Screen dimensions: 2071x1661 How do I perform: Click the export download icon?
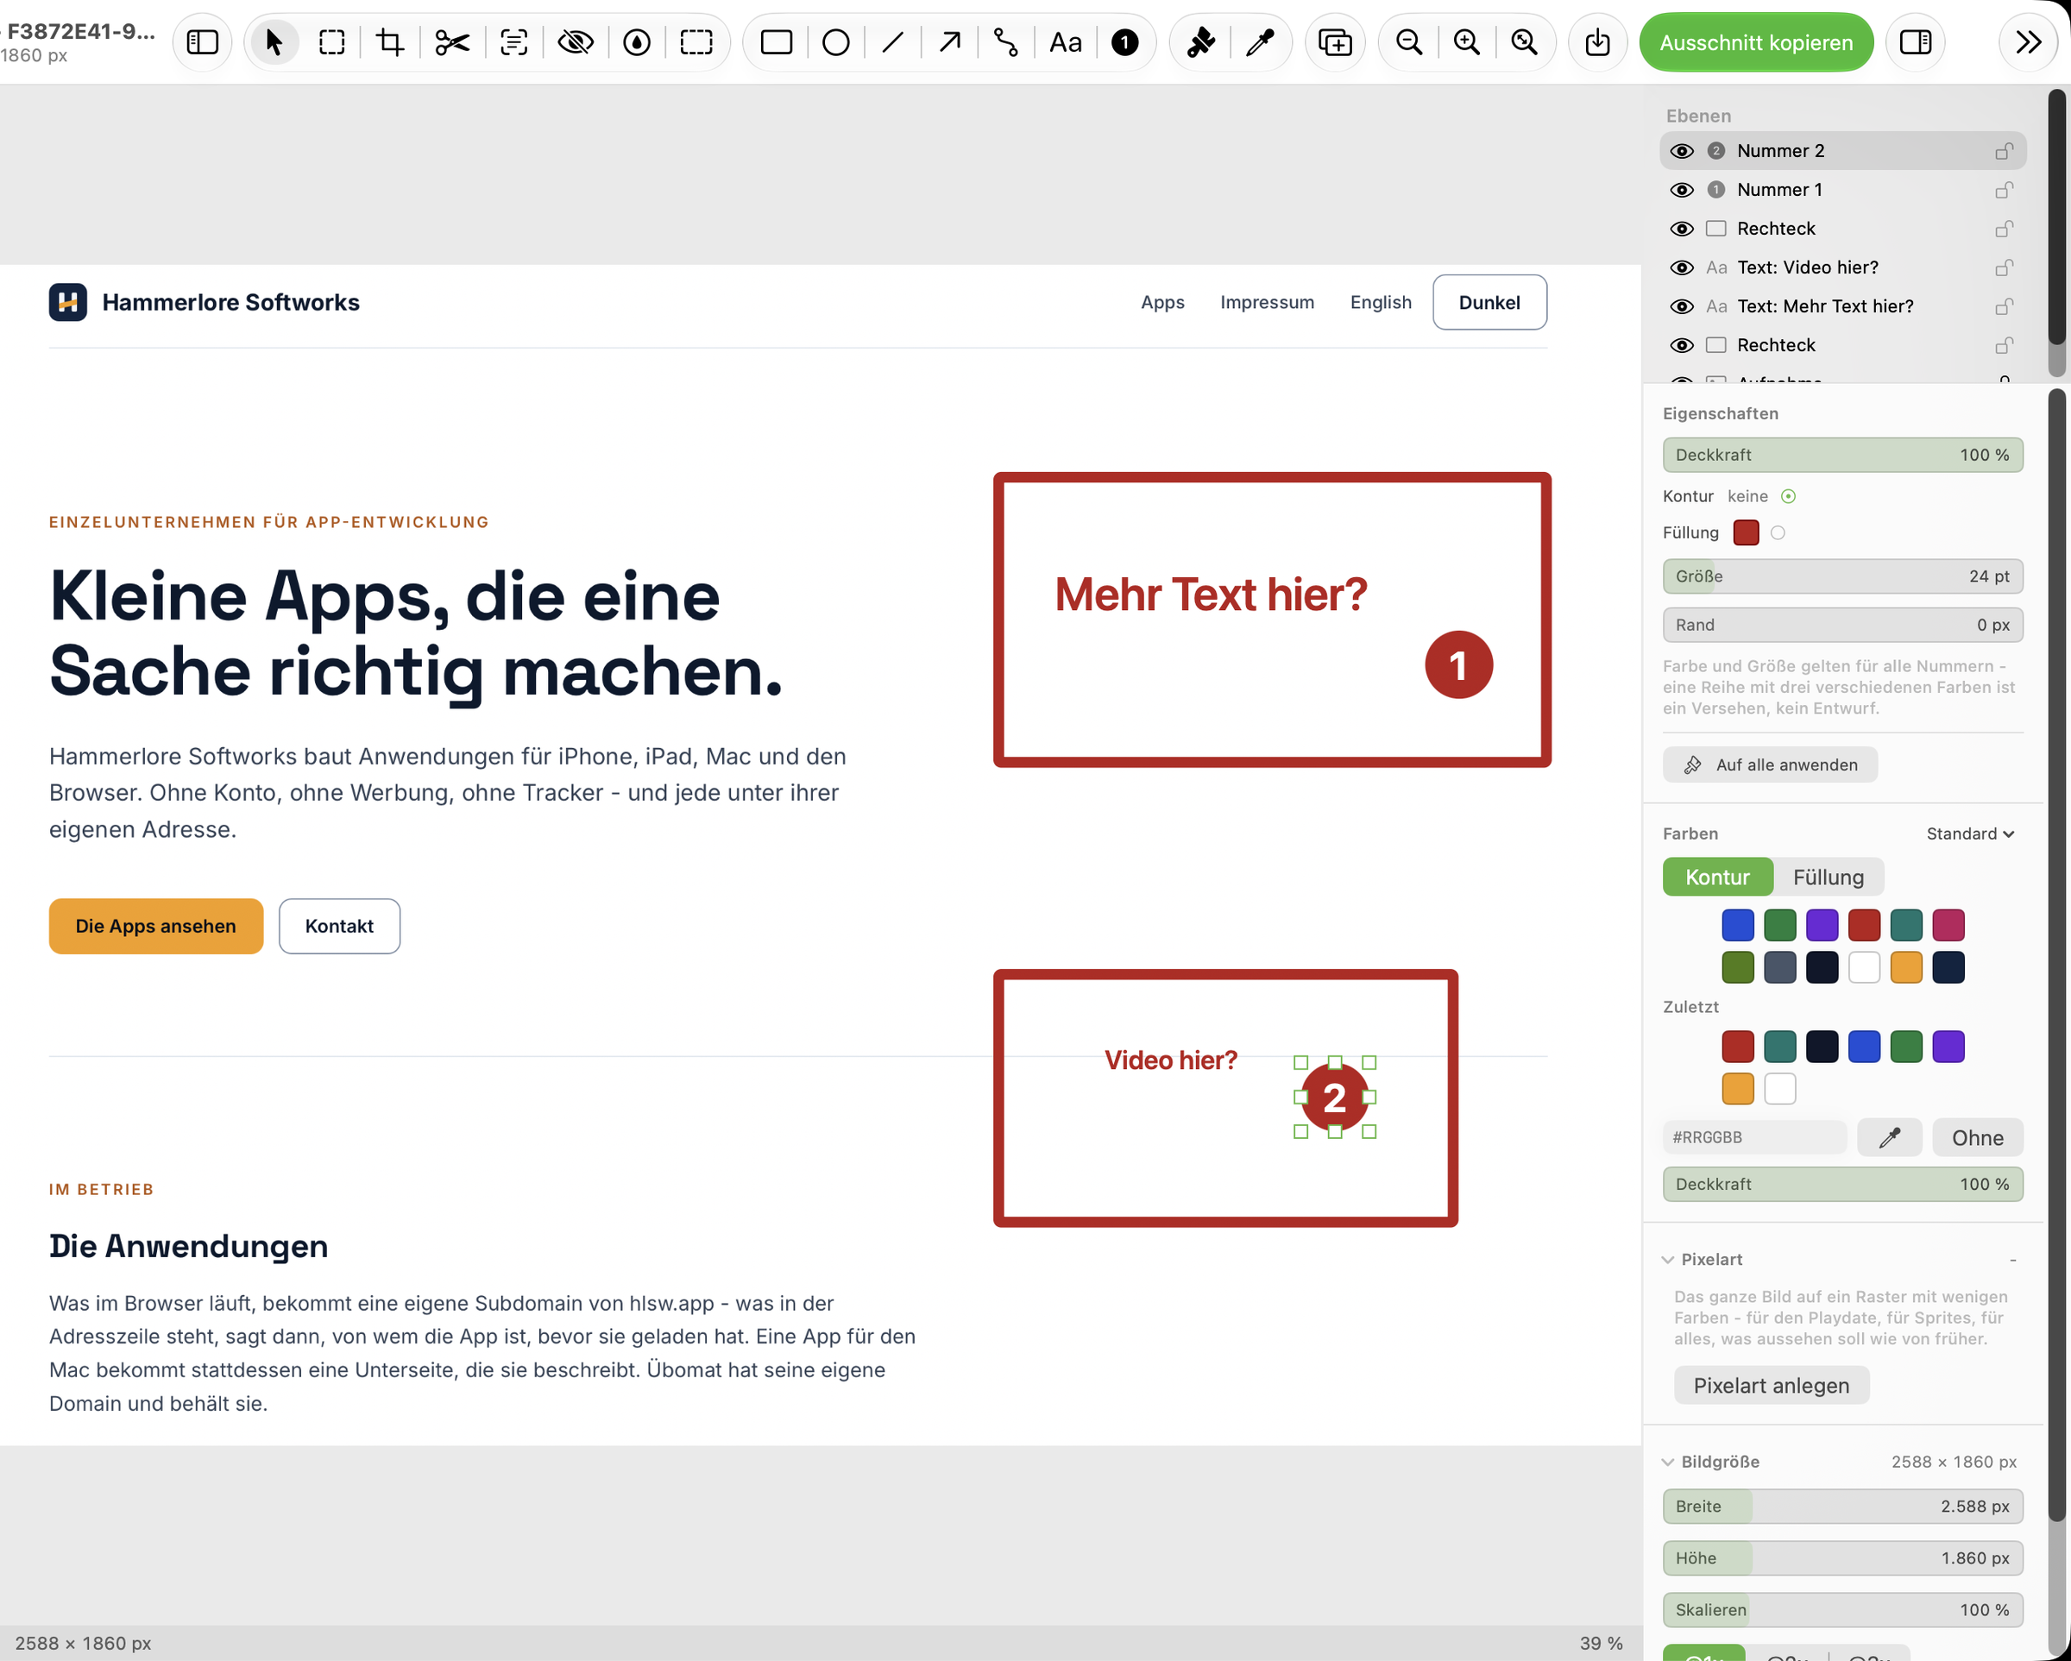pyautogui.click(x=1597, y=42)
